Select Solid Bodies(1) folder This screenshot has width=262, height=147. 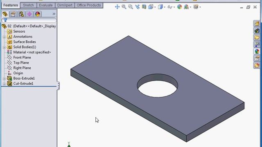(x=25, y=47)
